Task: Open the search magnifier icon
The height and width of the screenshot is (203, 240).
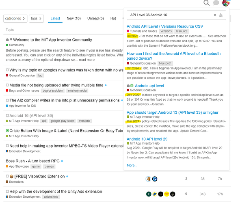Action: tap(206, 3)
